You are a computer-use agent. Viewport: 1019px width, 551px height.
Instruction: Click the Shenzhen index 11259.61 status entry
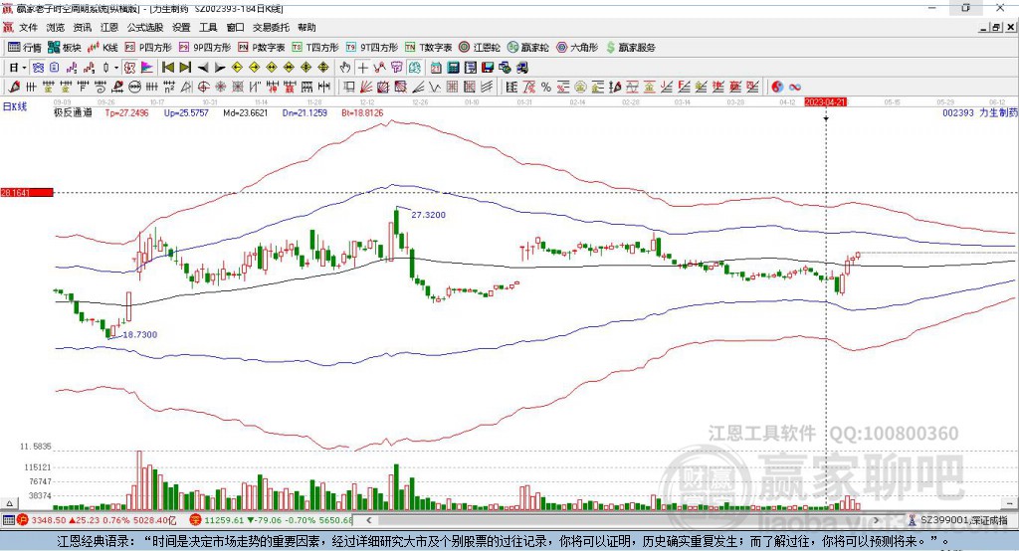(x=271, y=520)
